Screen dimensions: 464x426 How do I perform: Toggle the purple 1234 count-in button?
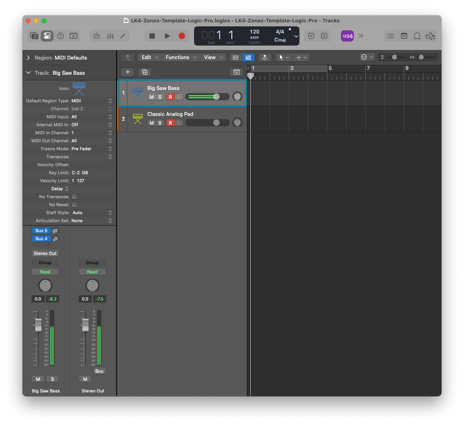click(347, 36)
